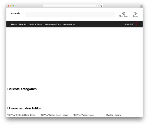Open the Mein Konto link
This screenshot has height=126, width=149.
[124, 16]
